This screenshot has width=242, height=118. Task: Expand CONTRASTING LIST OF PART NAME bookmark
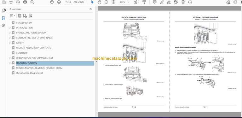click(10, 38)
